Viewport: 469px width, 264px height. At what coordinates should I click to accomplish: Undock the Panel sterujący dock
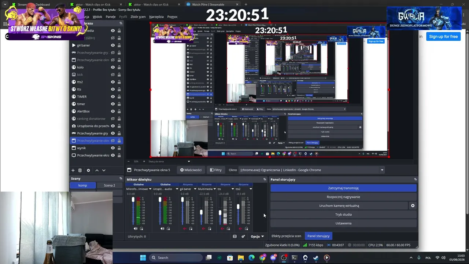click(x=415, y=180)
